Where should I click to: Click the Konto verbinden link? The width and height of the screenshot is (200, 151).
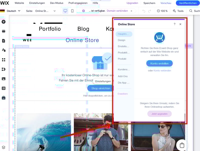pyautogui.click(x=162, y=70)
